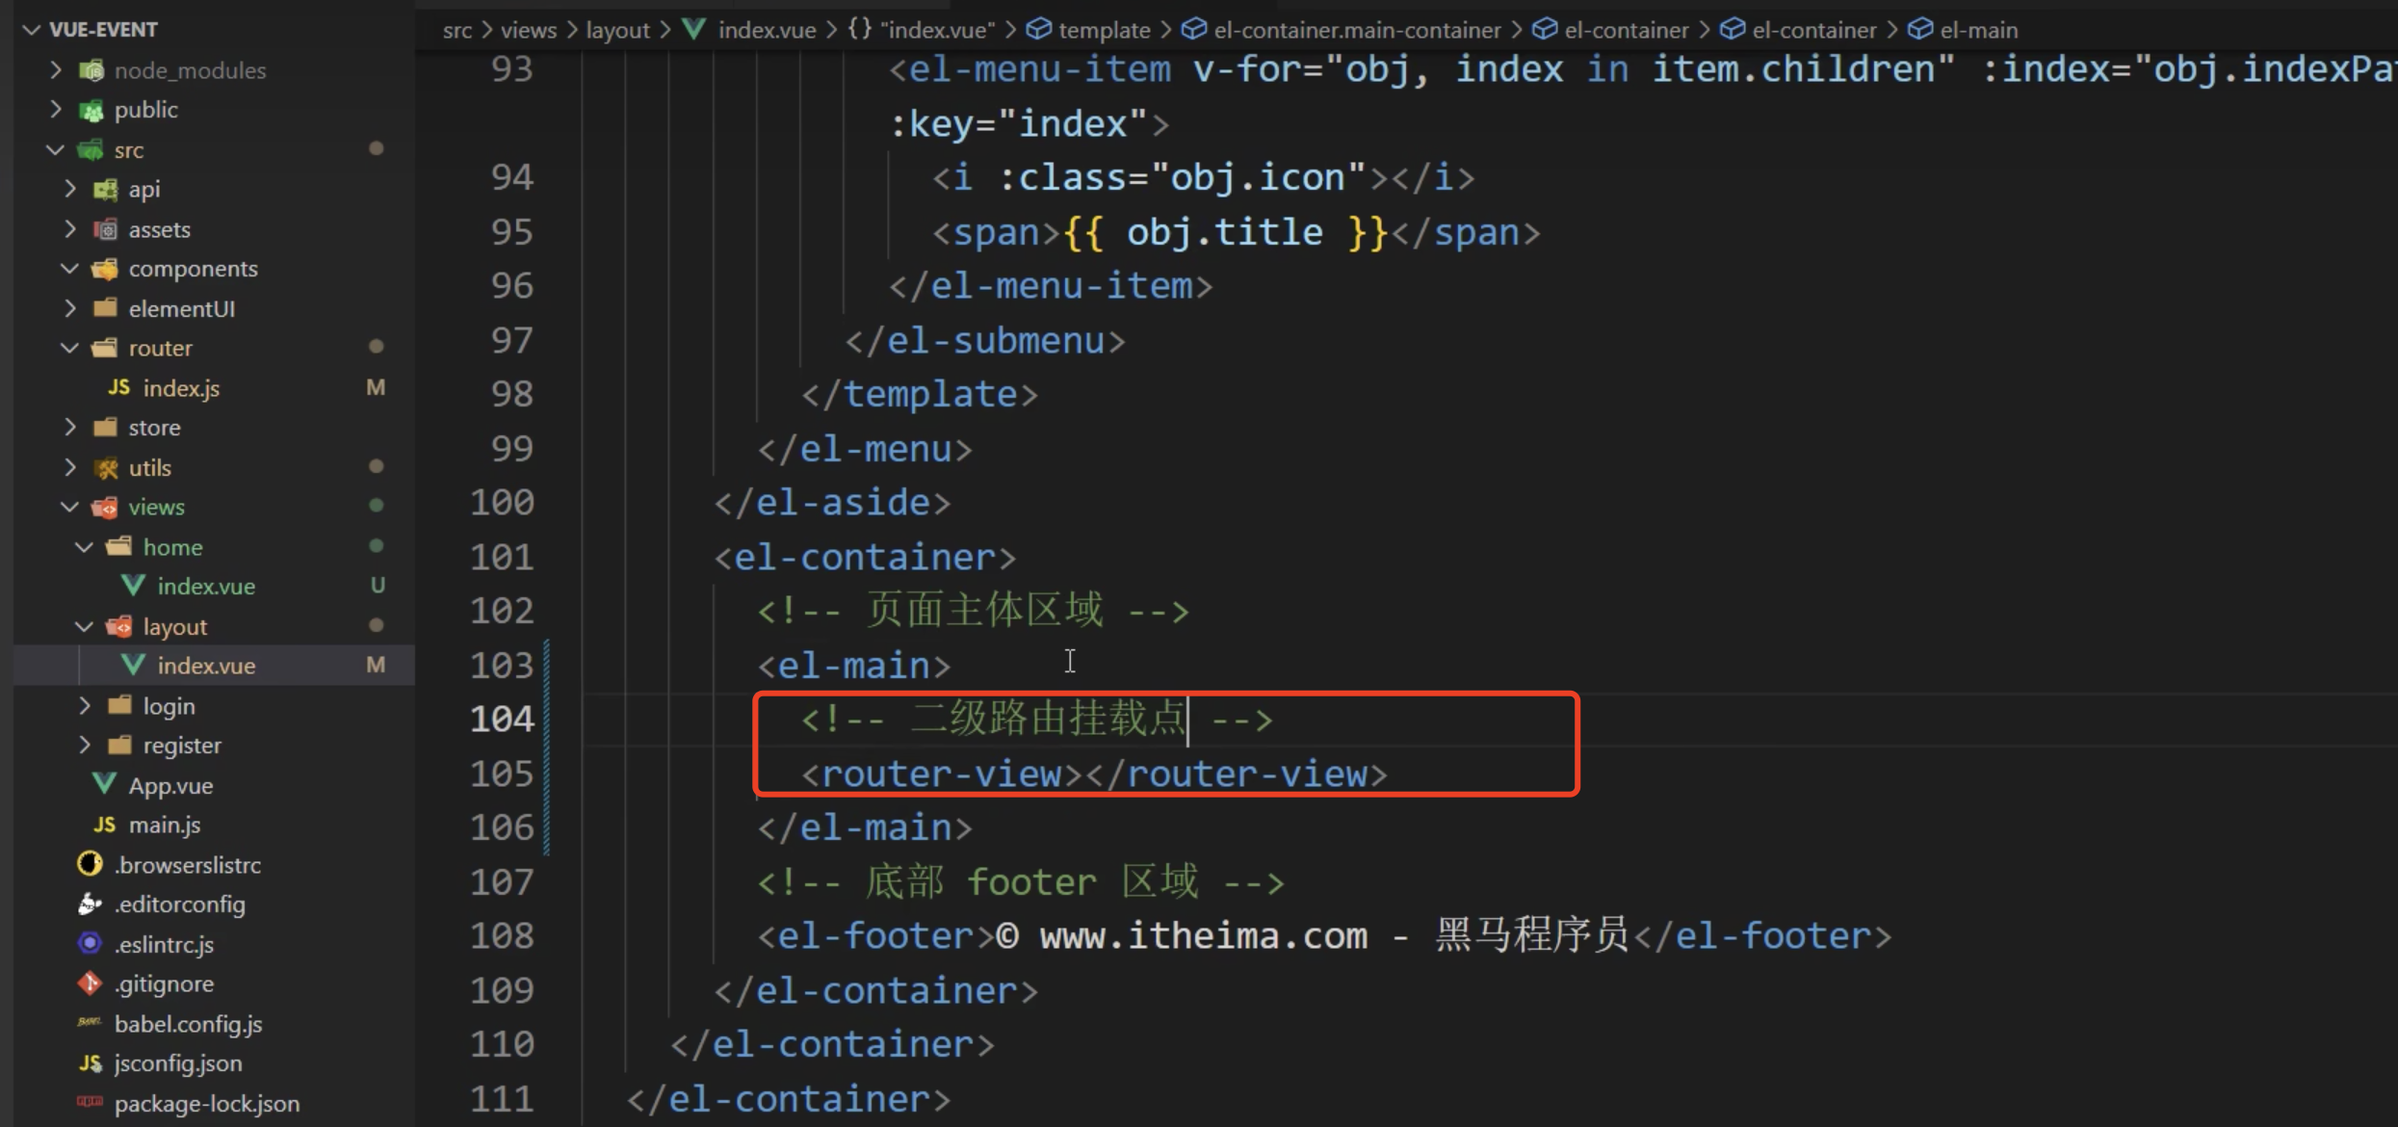2398x1127 pixels.
Task: Collapse the views folder chevron
Action: click(x=70, y=507)
